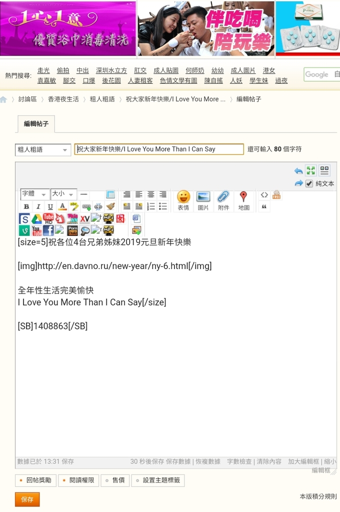Click the paperclip attachment (附件) icon
340x512 pixels.
pos(223,200)
